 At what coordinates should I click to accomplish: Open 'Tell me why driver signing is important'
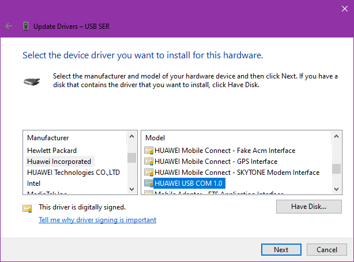[x=97, y=220]
